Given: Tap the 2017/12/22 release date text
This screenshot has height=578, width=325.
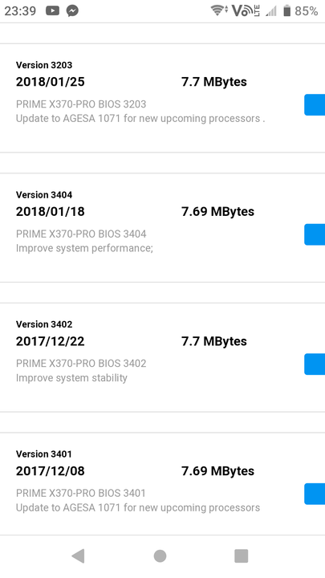Looking at the screenshot, I should tap(50, 341).
